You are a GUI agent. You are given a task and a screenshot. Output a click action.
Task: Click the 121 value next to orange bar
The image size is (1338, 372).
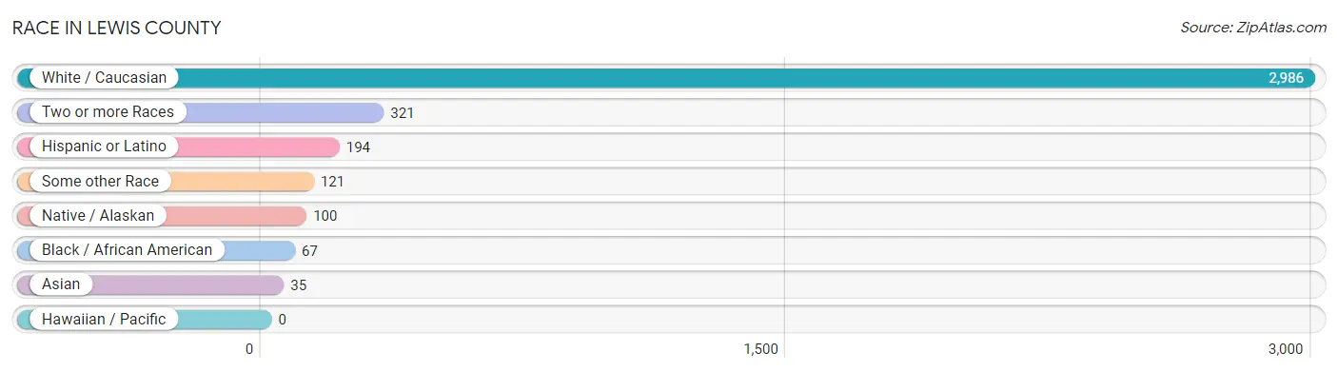click(x=332, y=181)
